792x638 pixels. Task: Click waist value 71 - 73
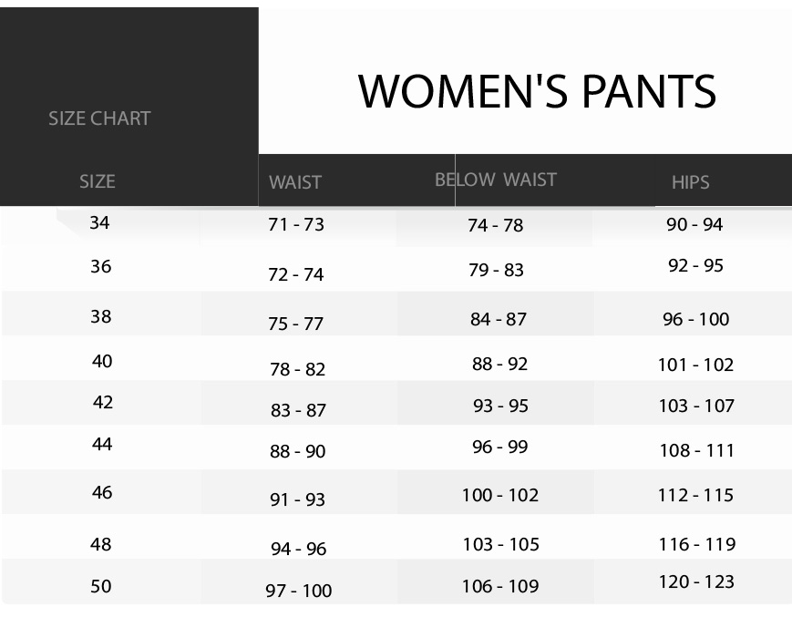(x=296, y=224)
